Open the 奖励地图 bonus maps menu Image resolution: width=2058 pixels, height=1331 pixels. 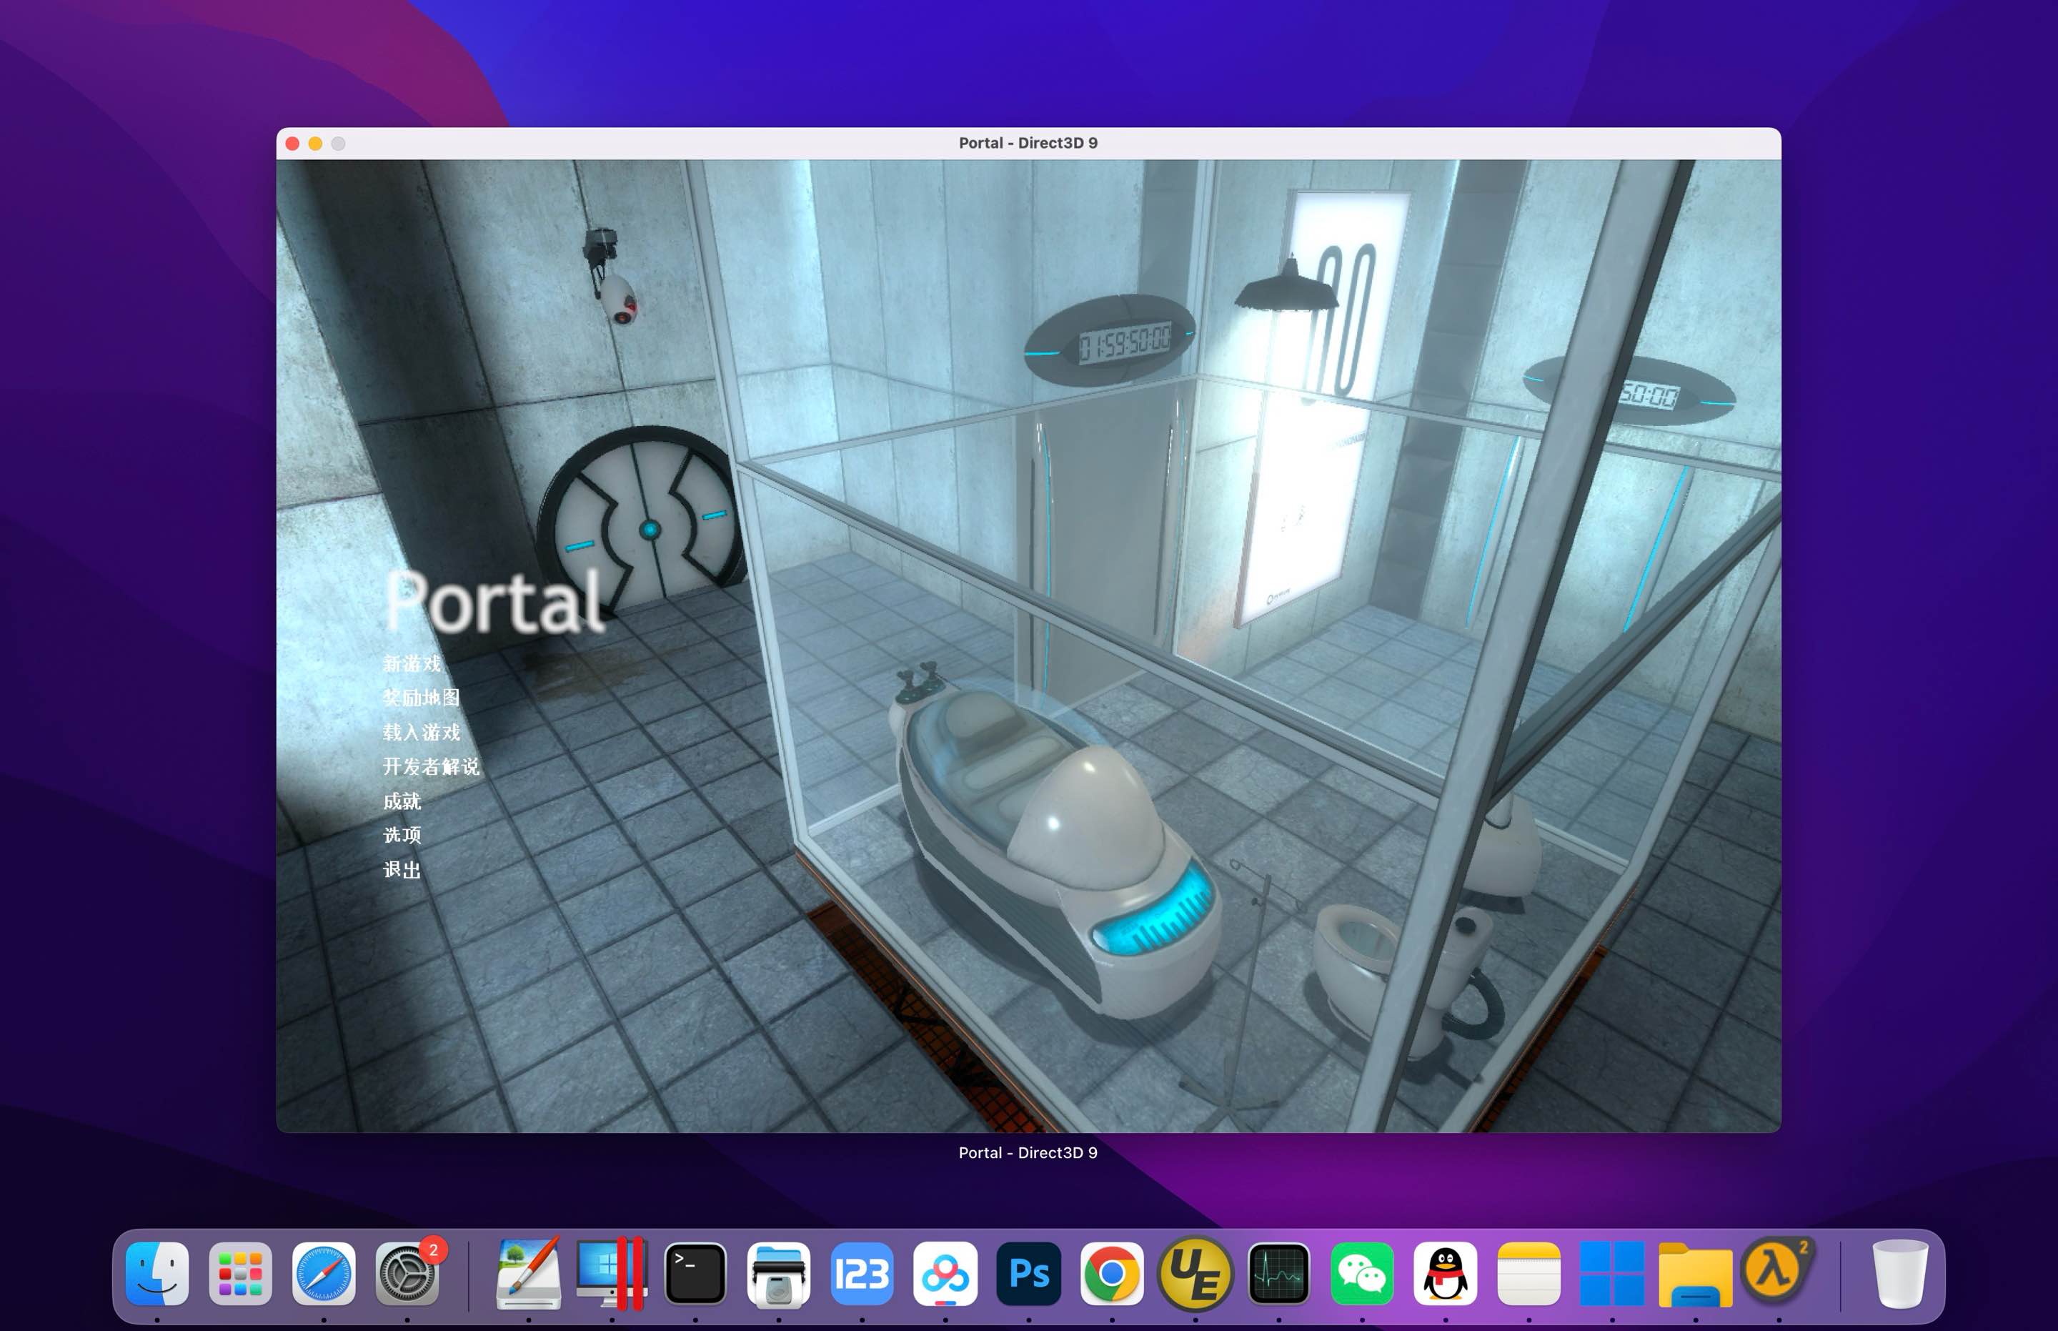pyautogui.click(x=422, y=698)
